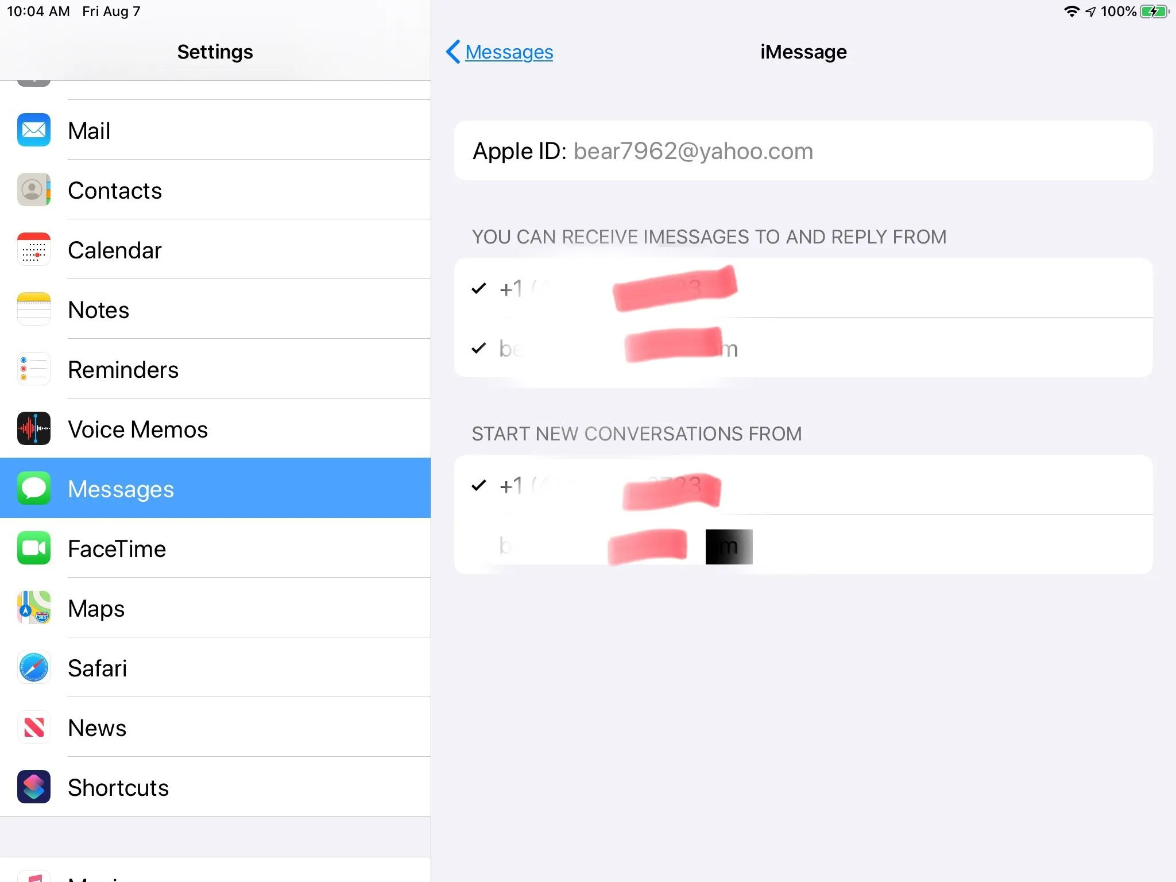Image resolution: width=1176 pixels, height=882 pixels.
Task: Open Shortcuts settings row
Action: pos(215,787)
